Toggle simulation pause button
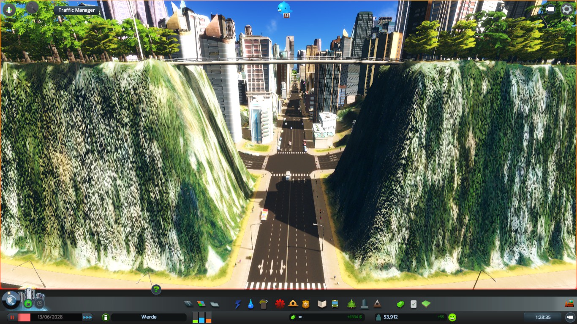Screen dimensions: 577x324 [13, 317]
